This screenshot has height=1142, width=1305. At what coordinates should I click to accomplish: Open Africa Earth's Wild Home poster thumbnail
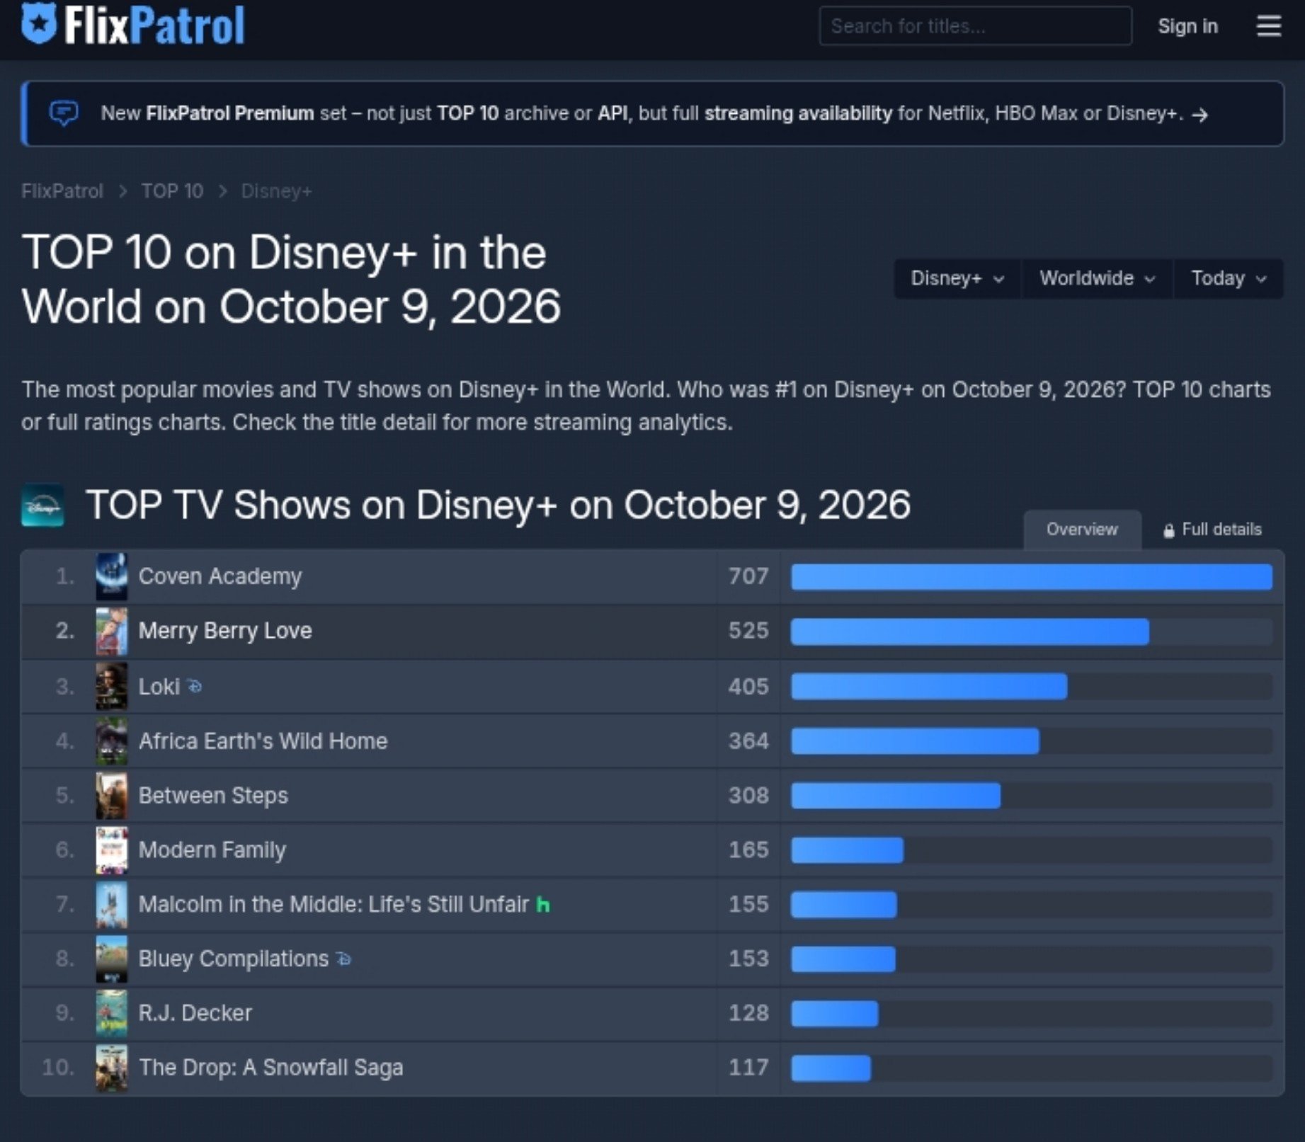pos(112,741)
